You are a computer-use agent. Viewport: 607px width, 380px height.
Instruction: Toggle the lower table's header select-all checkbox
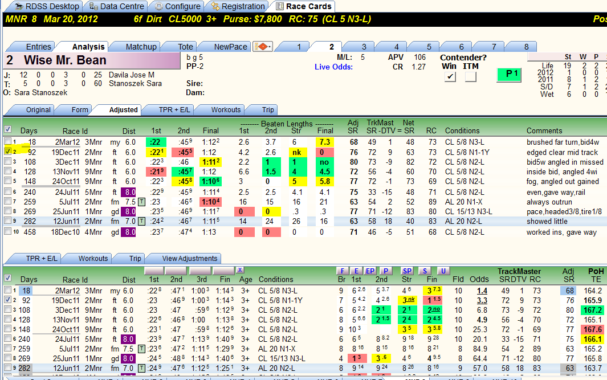[x=8, y=278]
